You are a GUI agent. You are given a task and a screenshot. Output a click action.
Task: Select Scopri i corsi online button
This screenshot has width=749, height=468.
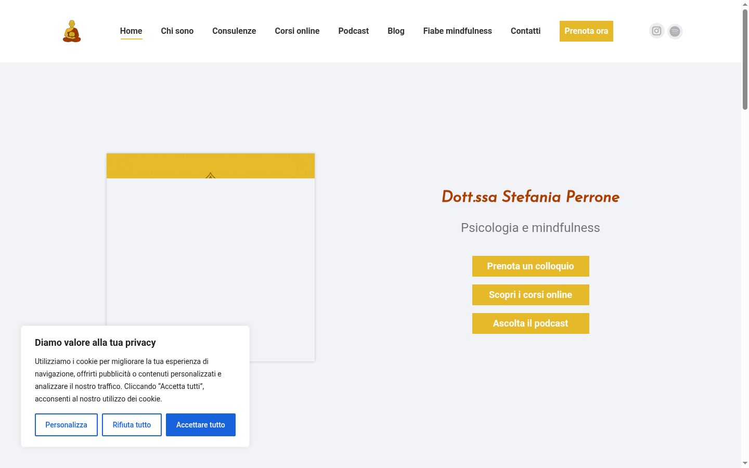(x=531, y=295)
